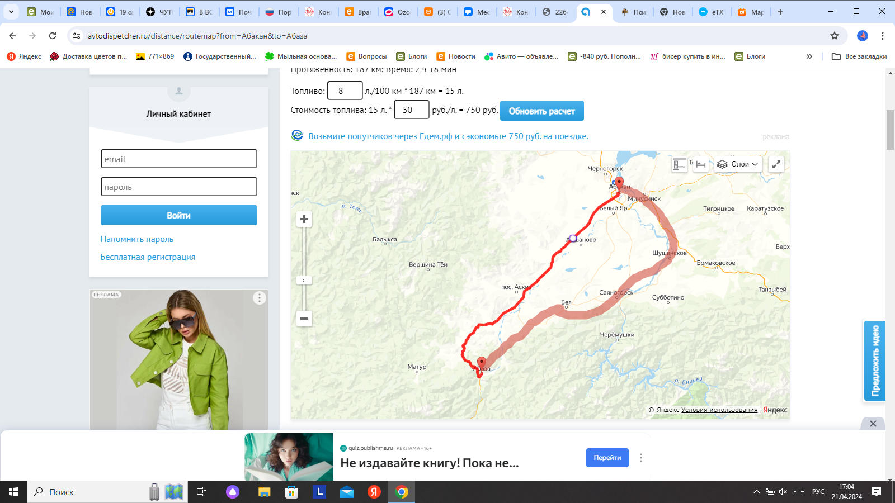Open Напомнить пароль link
895x503 pixels.
pyautogui.click(x=137, y=239)
